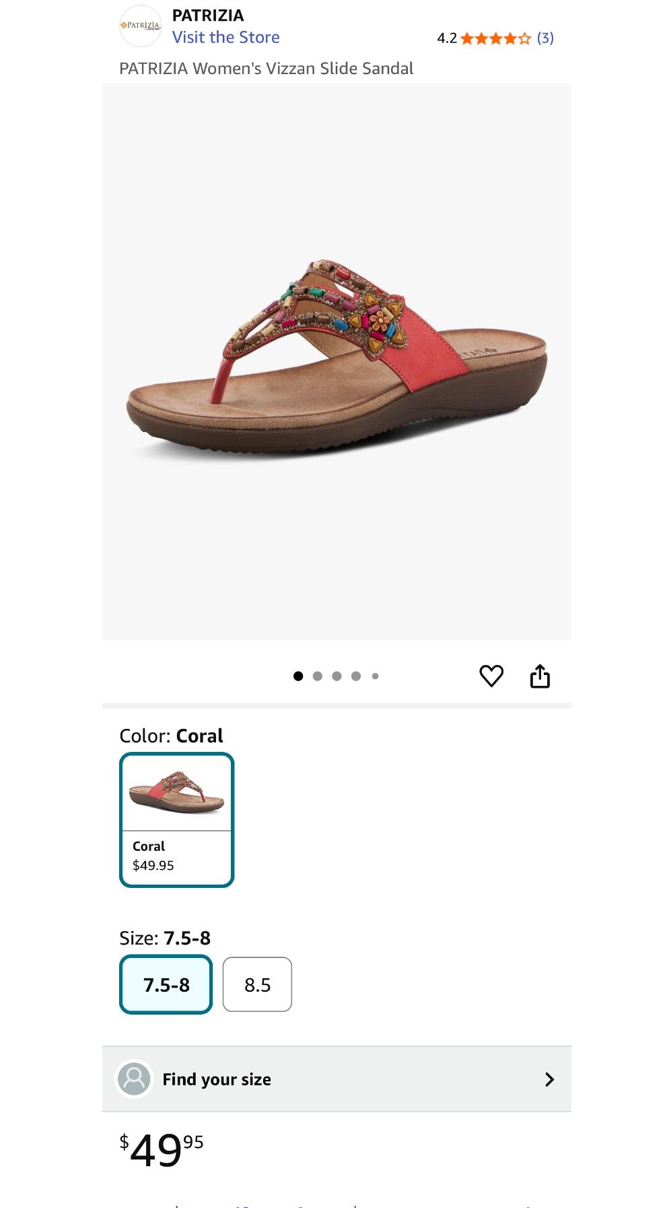Show the fourth image via dot
This screenshot has height=1208, width=667.
tap(356, 676)
